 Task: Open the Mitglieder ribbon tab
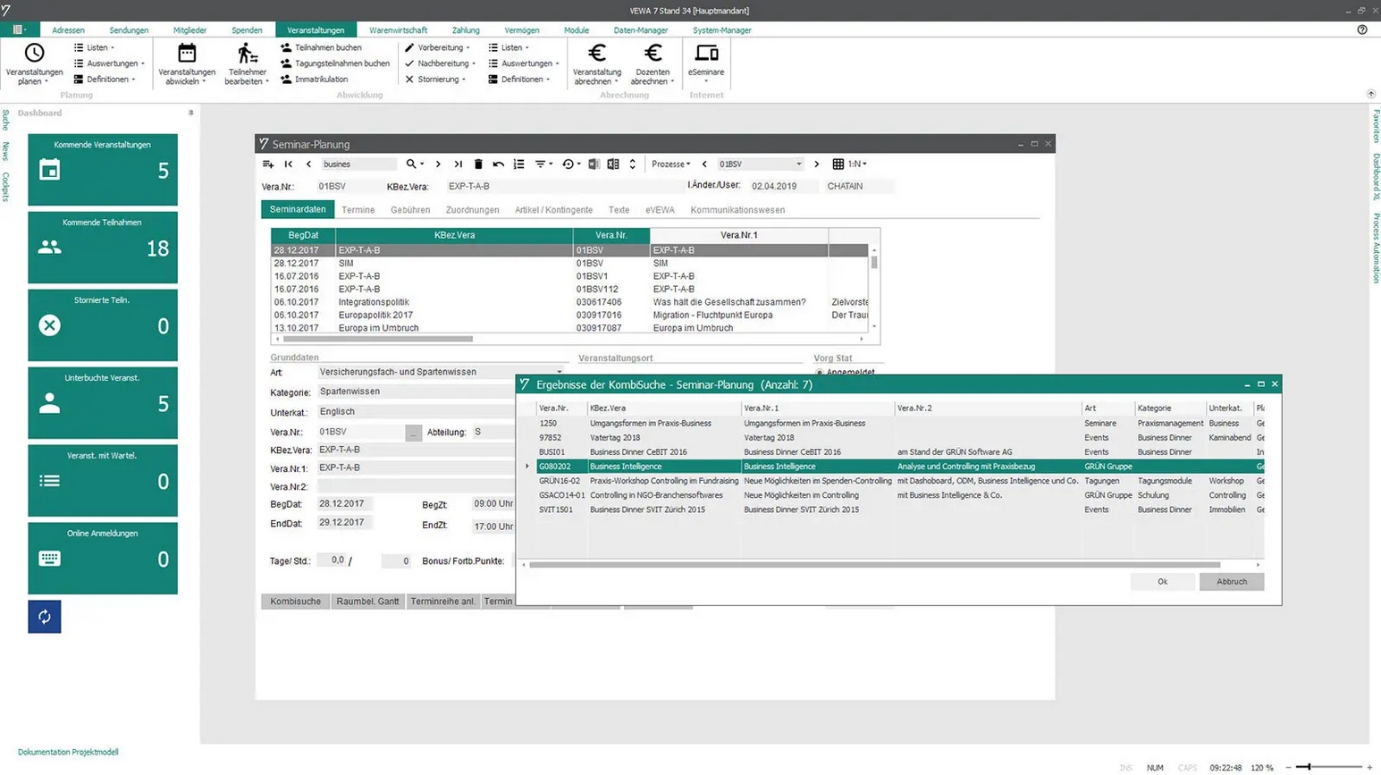[189, 30]
